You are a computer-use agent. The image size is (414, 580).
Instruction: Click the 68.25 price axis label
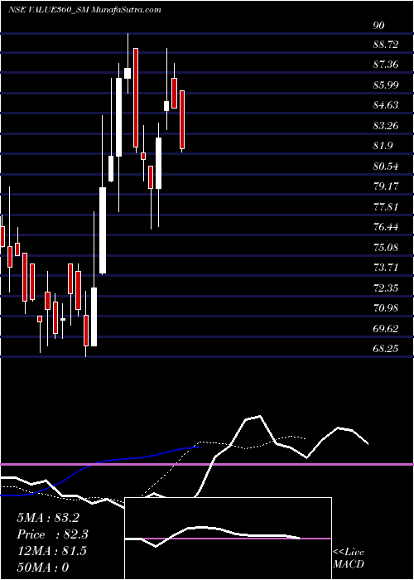[387, 348]
